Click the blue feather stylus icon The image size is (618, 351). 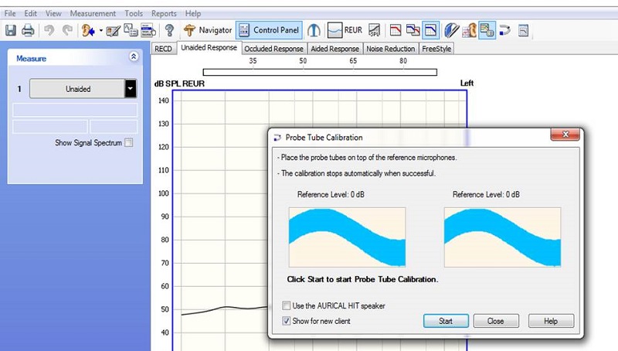pos(452,30)
